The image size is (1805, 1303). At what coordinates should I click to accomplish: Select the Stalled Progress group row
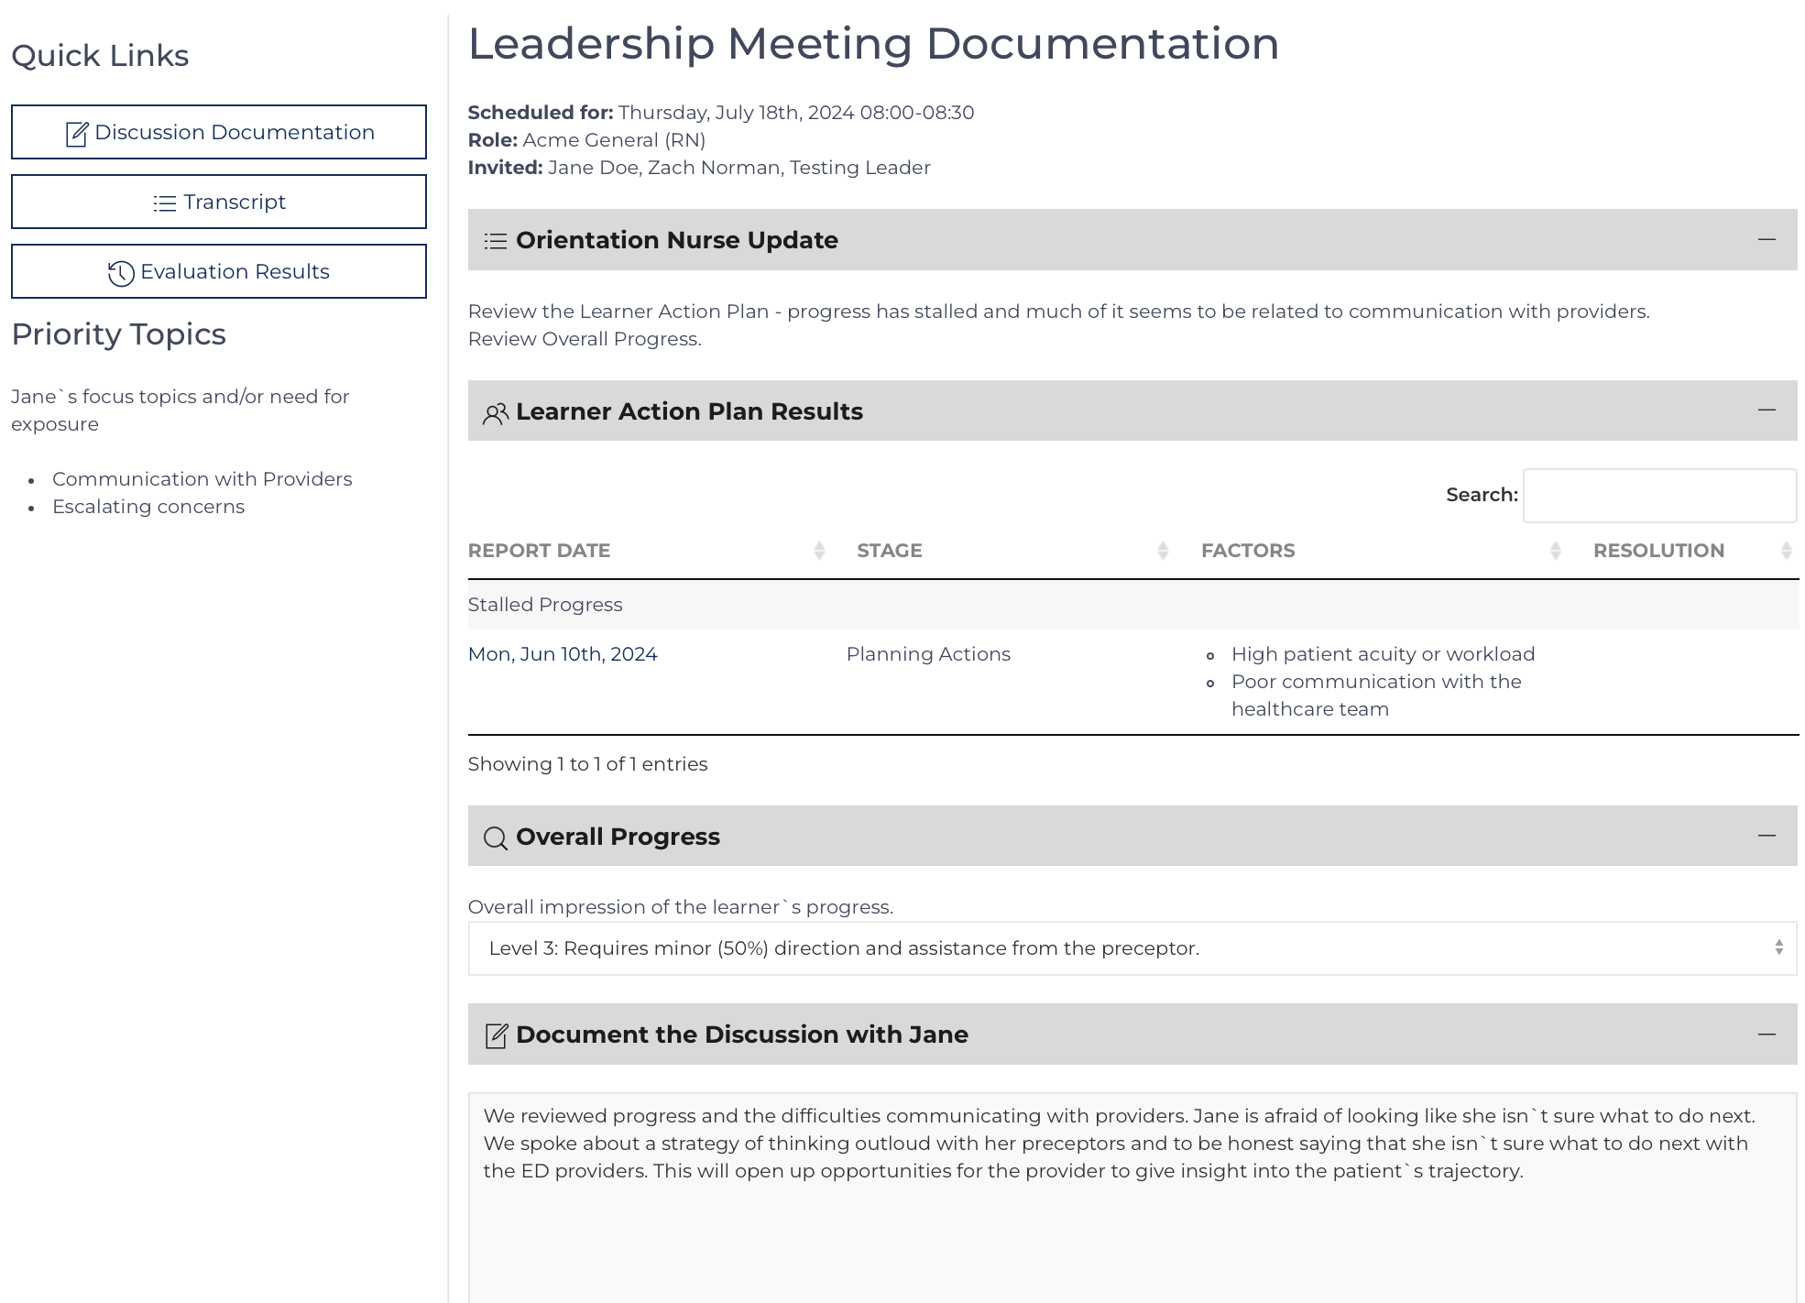[x=1133, y=605]
